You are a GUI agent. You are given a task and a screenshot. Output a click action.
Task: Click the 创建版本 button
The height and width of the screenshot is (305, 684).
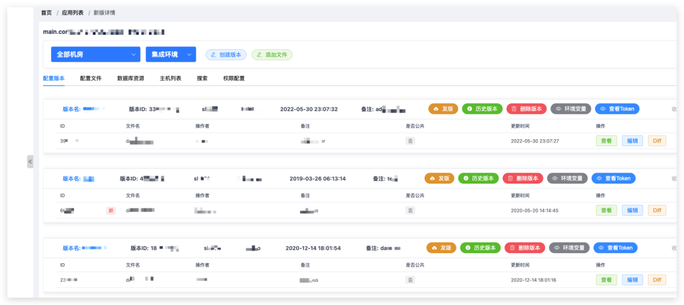point(226,54)
